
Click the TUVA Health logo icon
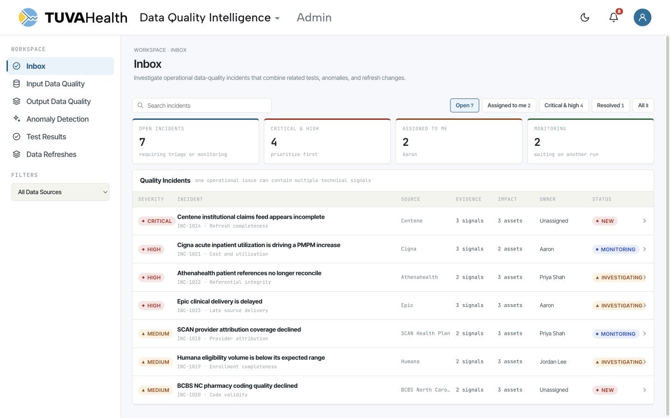28,18
